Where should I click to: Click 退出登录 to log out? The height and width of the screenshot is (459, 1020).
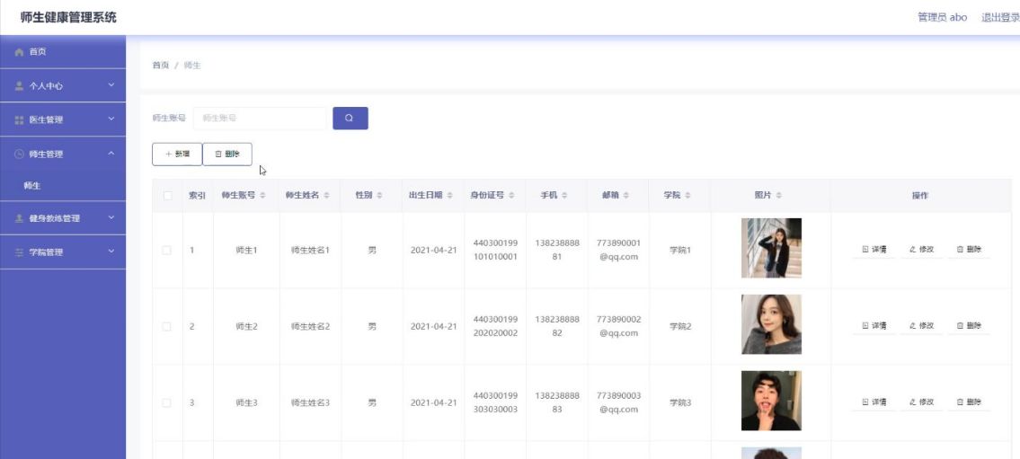coord(1000,18)
